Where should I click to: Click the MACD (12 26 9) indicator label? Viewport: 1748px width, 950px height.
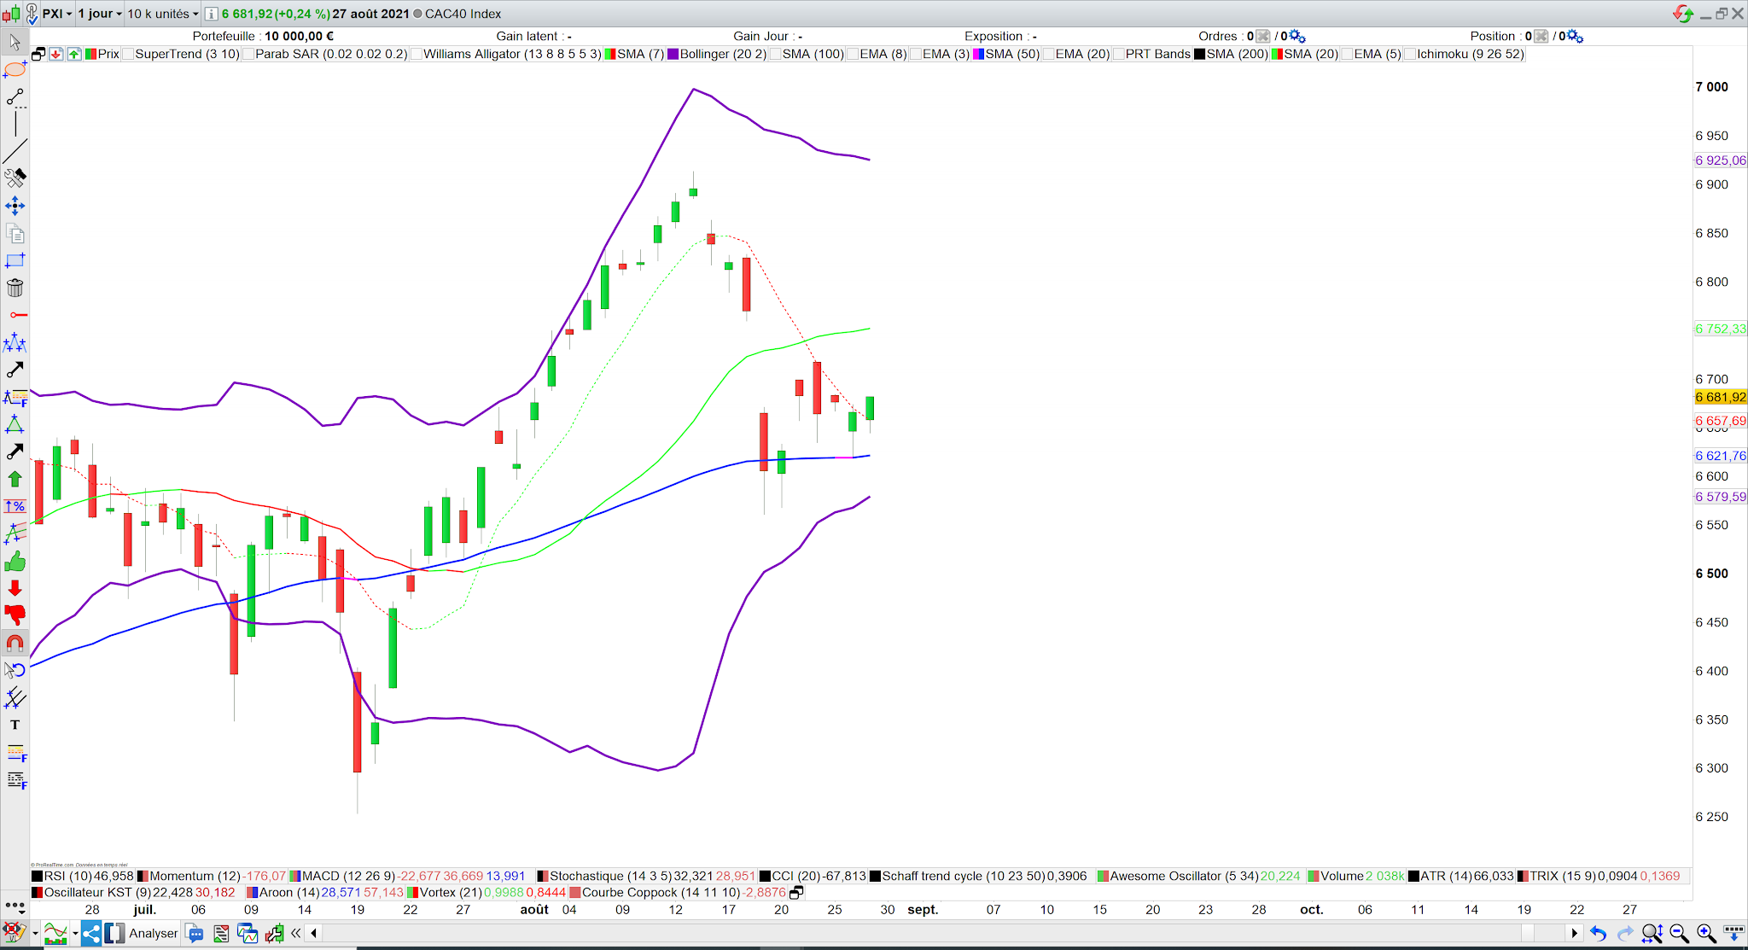point(348,876)
